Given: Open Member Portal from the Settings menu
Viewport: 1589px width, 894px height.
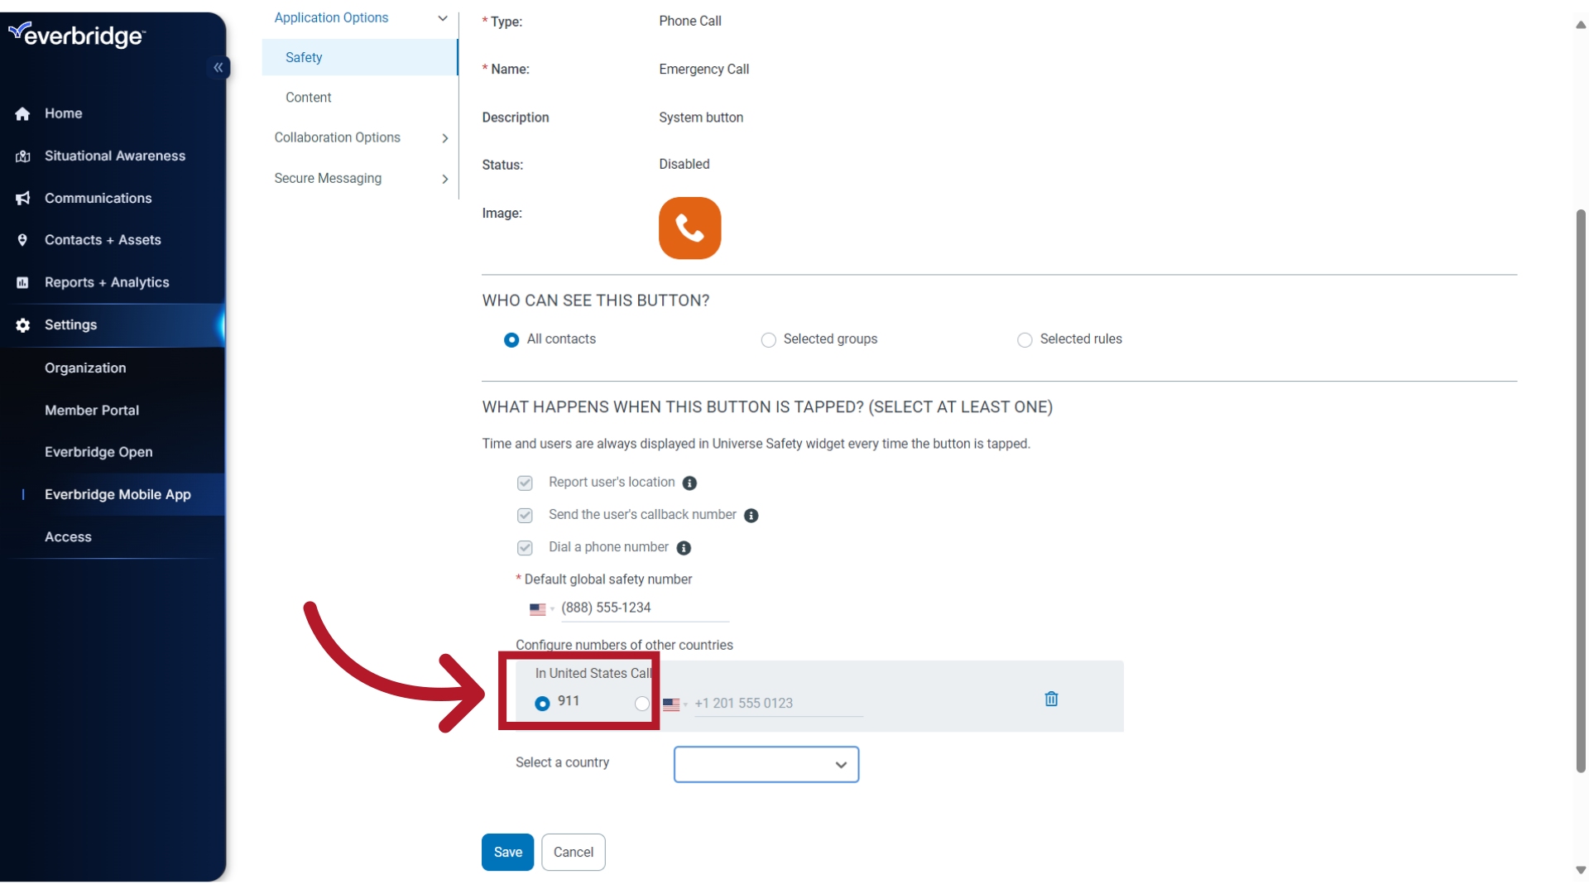Looking at the screenshot, I should click(x=92, y=410).
